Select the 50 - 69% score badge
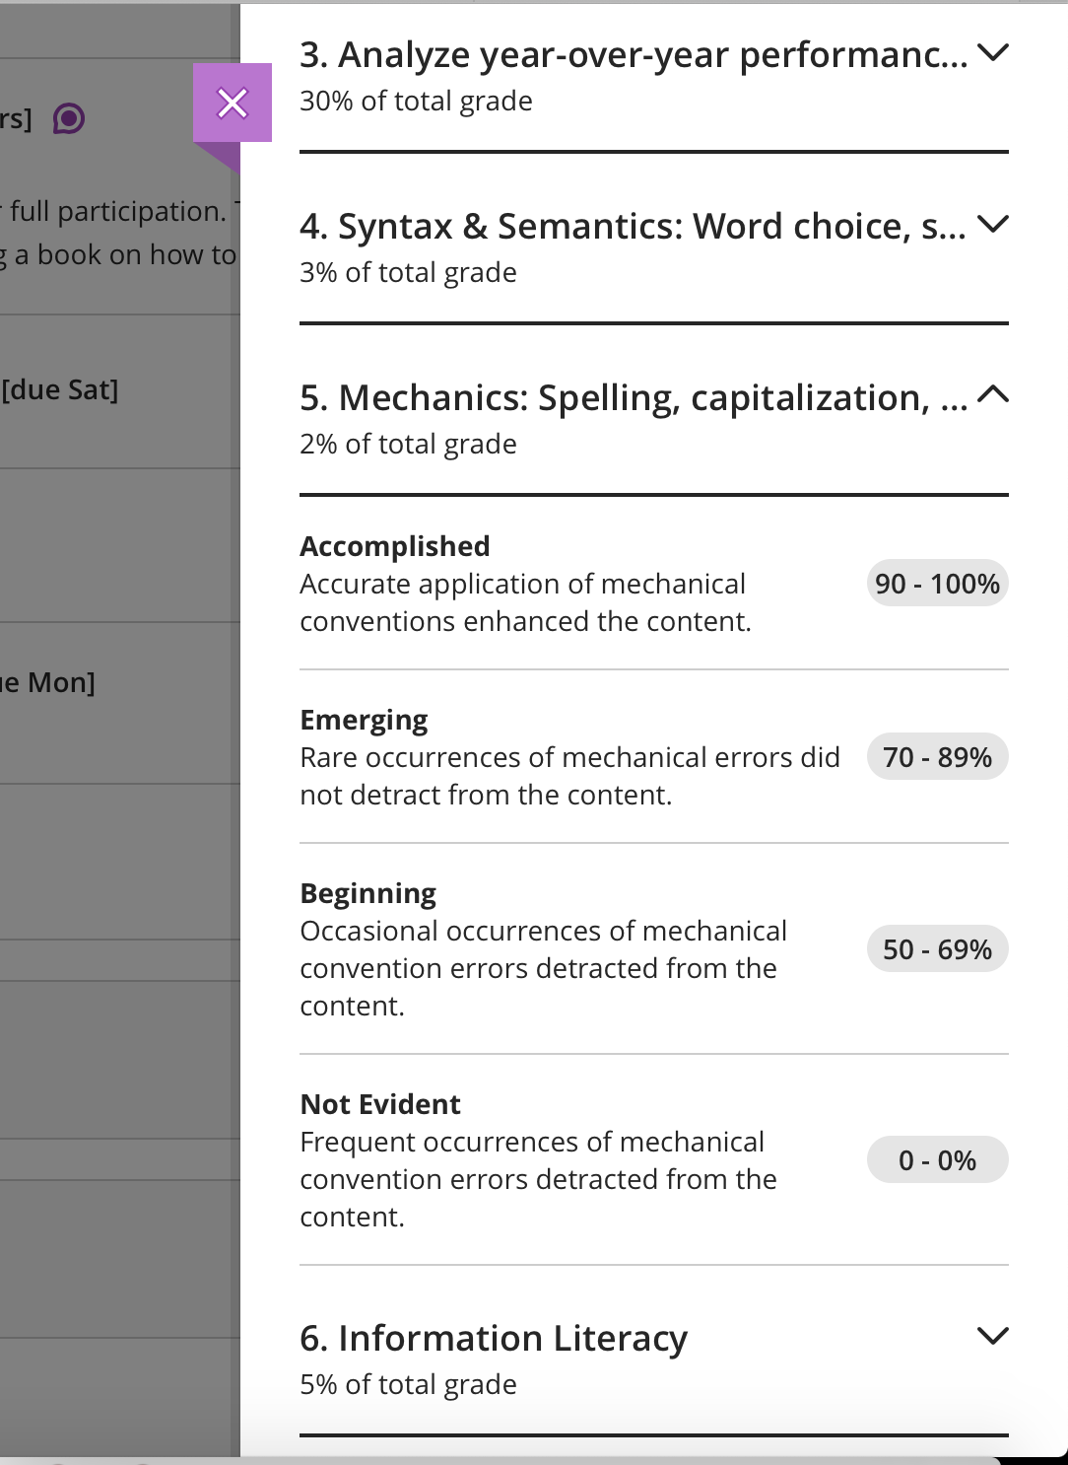 pos(937,949)
